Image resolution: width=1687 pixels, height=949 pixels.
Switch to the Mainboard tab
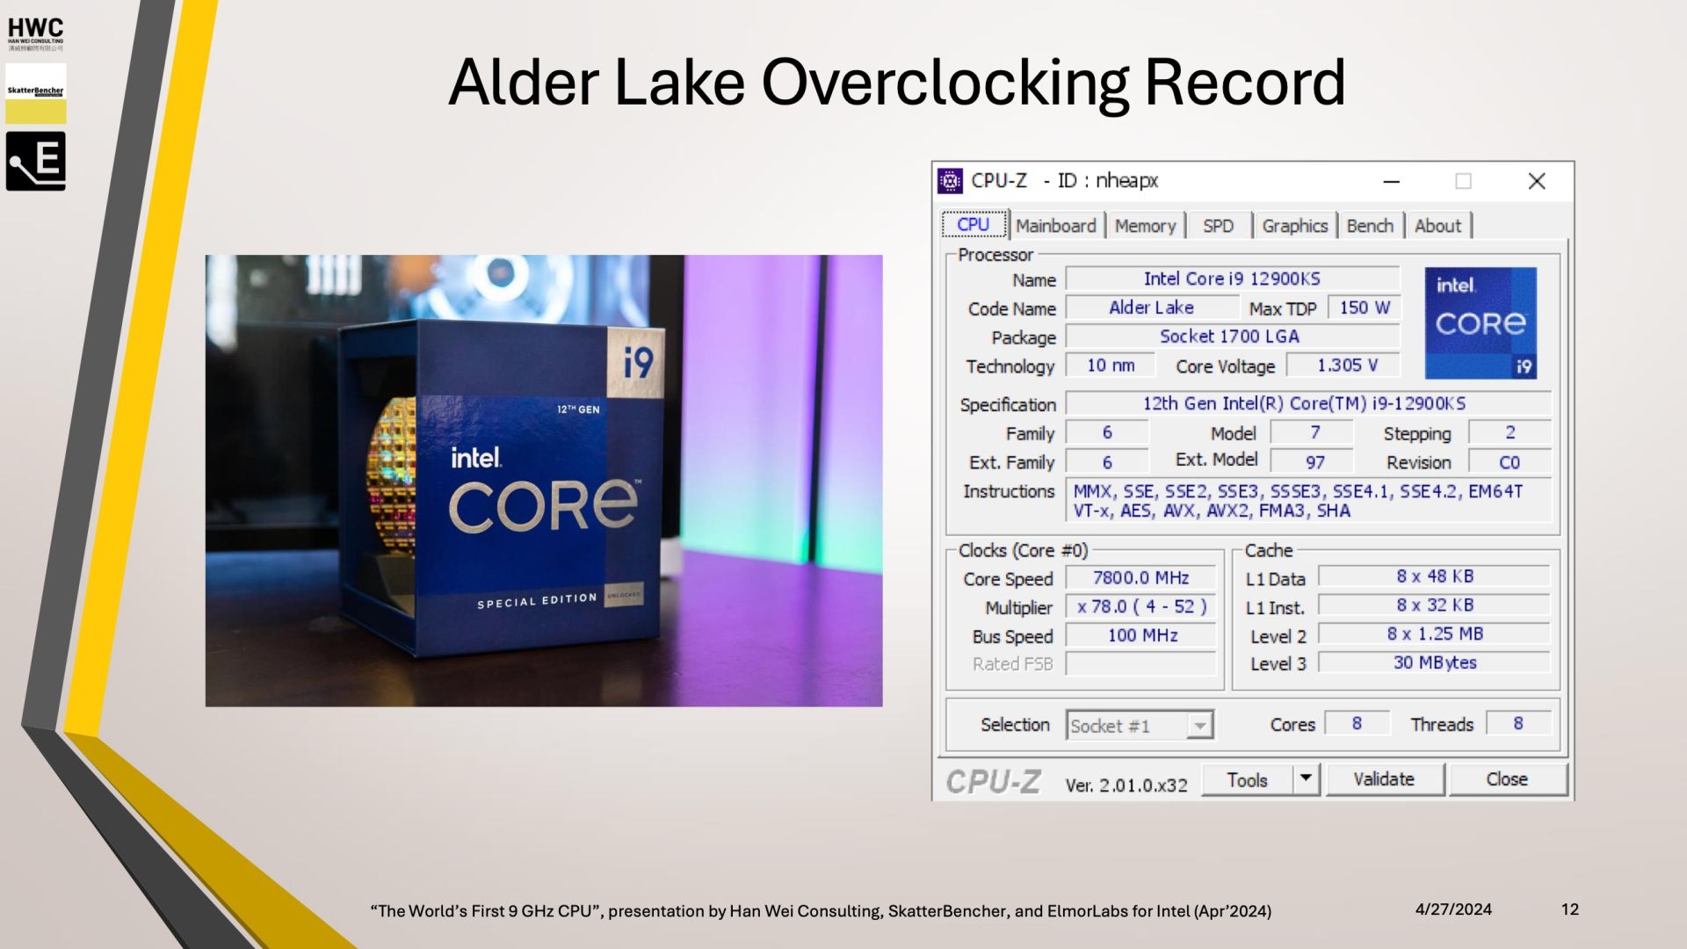point(1055,226)
